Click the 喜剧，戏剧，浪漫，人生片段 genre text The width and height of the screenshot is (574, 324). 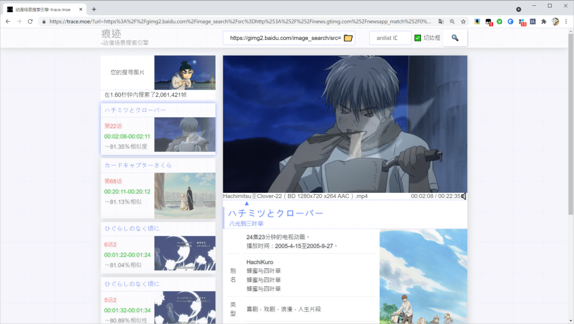pyautogui.click(x=284, y=309)
